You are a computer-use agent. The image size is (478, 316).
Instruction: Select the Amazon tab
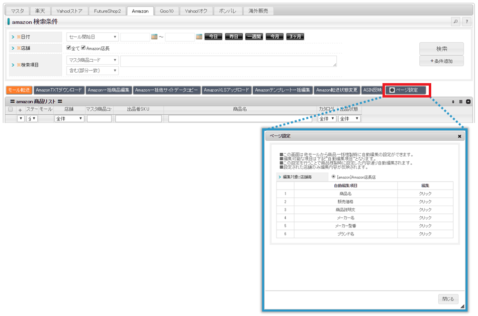[140, 11]
